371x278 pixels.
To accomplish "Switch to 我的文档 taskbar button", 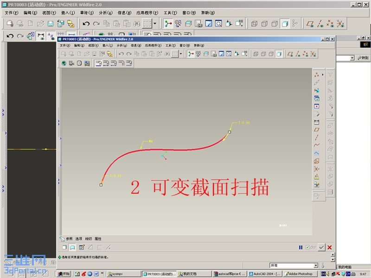I will click(194, 274).
